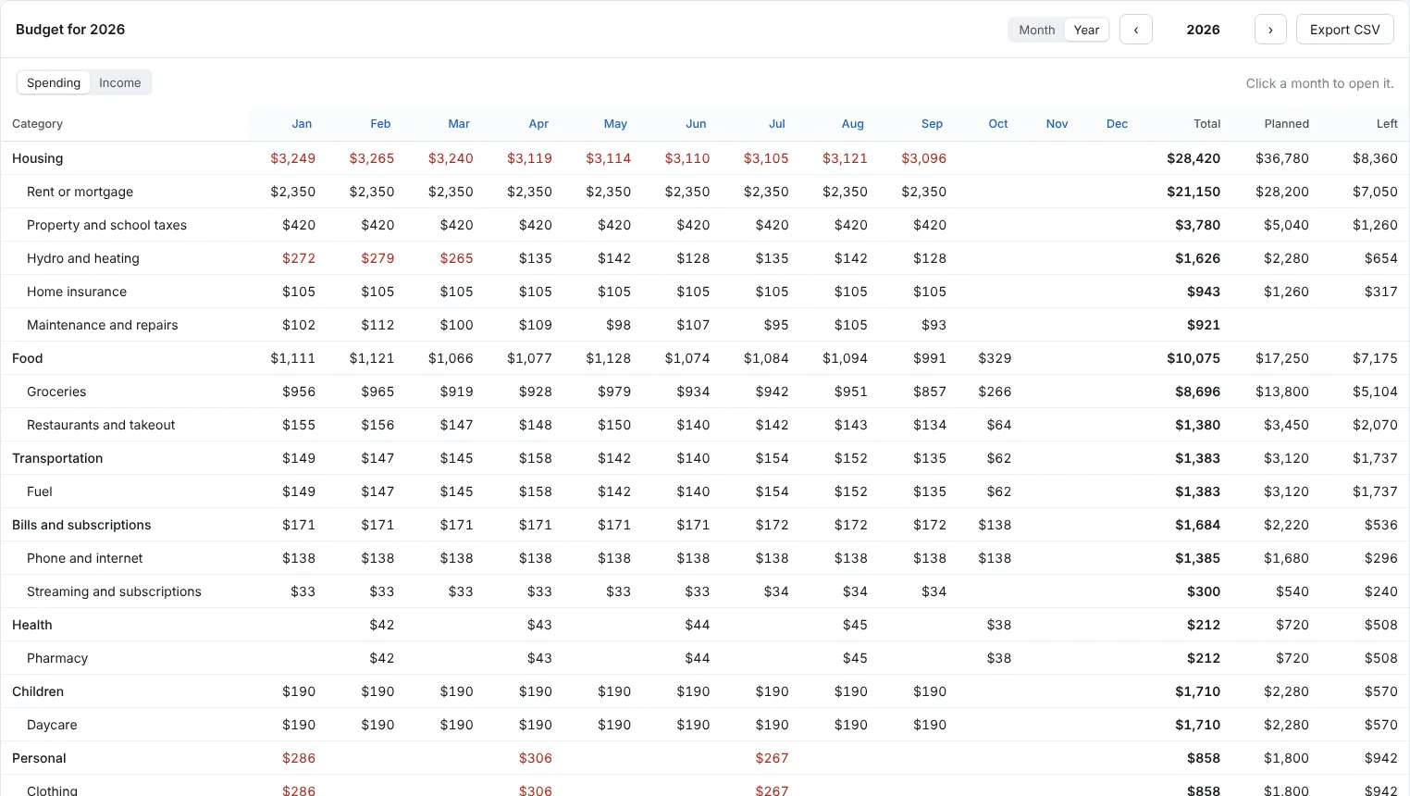This screenshot has width=1410, height=796.
Task: Click the Planned column header
Action: 1287,123
